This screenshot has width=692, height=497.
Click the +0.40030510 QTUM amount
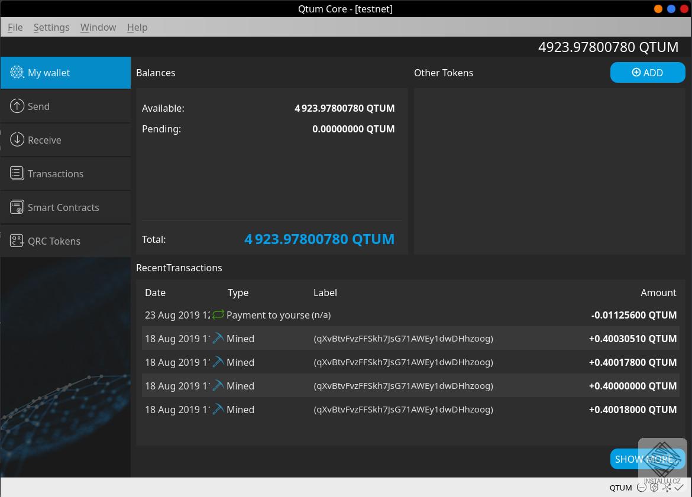pos(633,339)
